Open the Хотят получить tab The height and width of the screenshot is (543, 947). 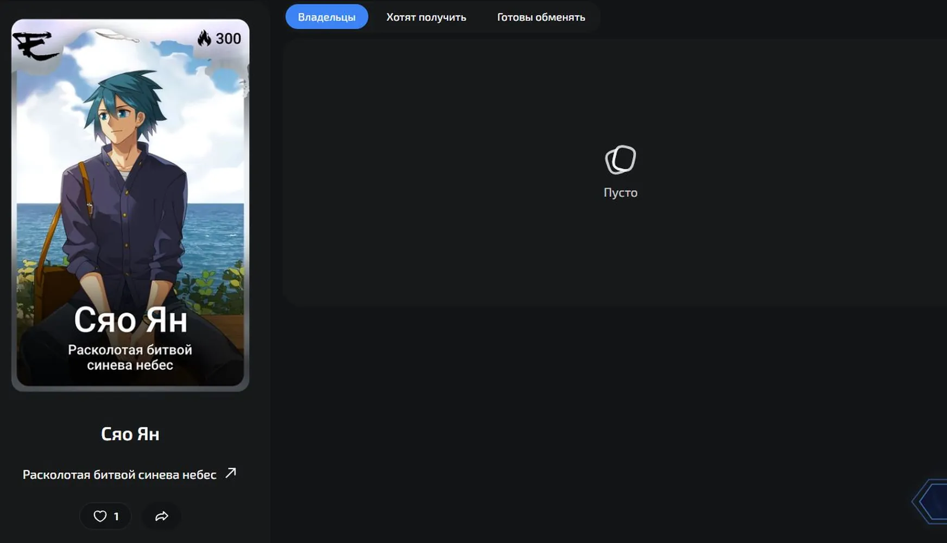(x=426, y=17)
